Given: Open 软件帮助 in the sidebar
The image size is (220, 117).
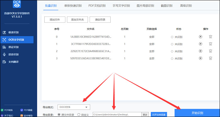Looking at the screenshot, I should [26, 116].
